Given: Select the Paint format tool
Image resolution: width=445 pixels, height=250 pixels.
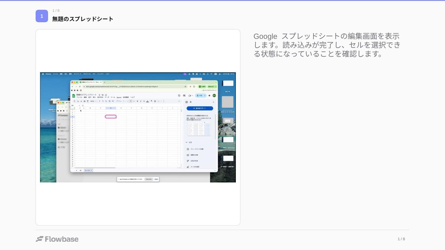Looking at the screenshot, I should pyautogui.click(x=88, y=101).
